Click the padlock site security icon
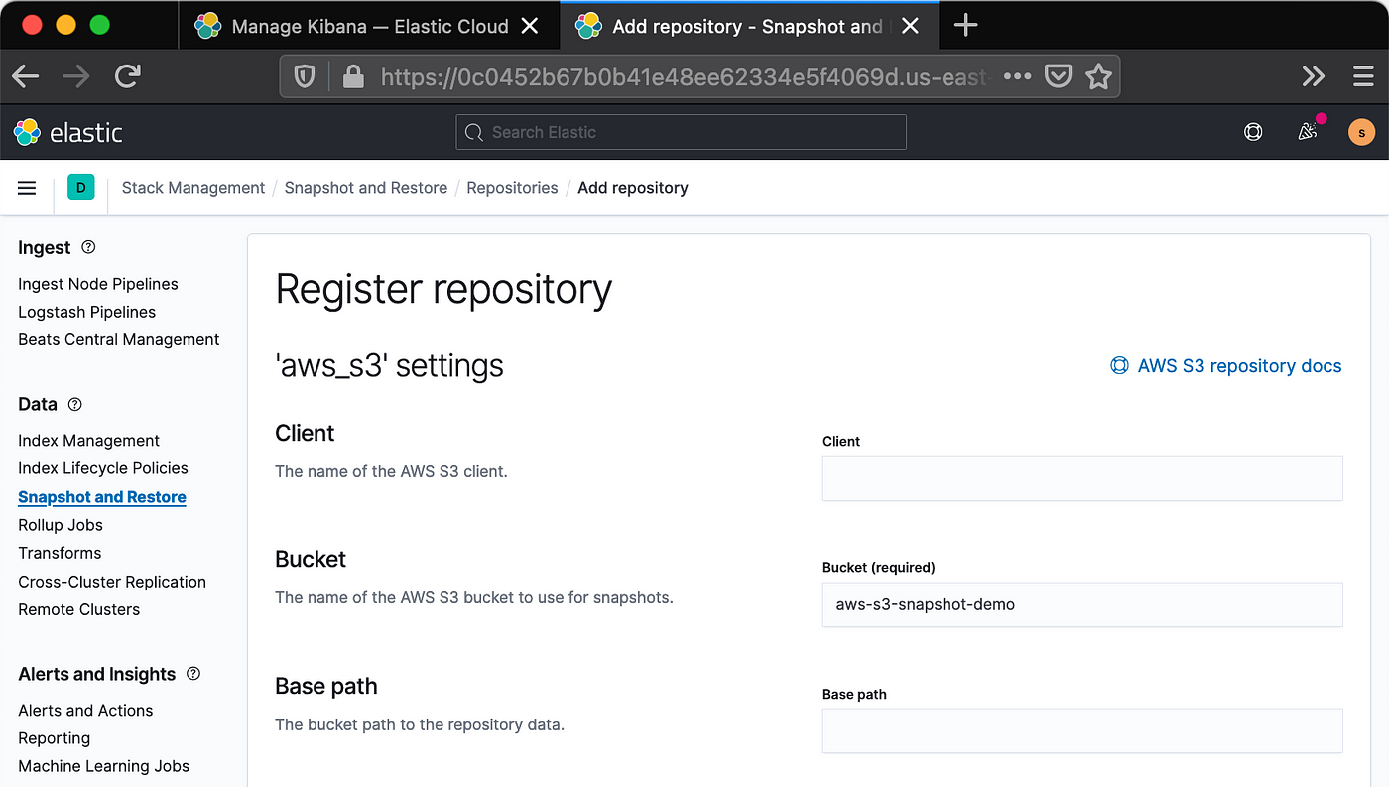Screen dimensions: 1389x787 [353, 76]
